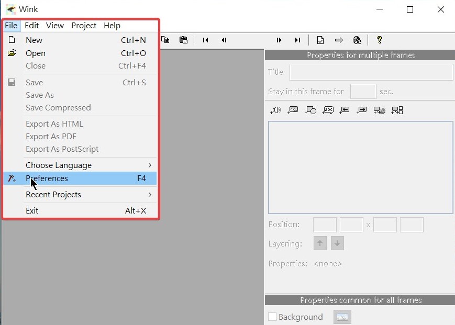Open help with the question mark icon
This screenshot has height=325, width=455.
[379, 40]
